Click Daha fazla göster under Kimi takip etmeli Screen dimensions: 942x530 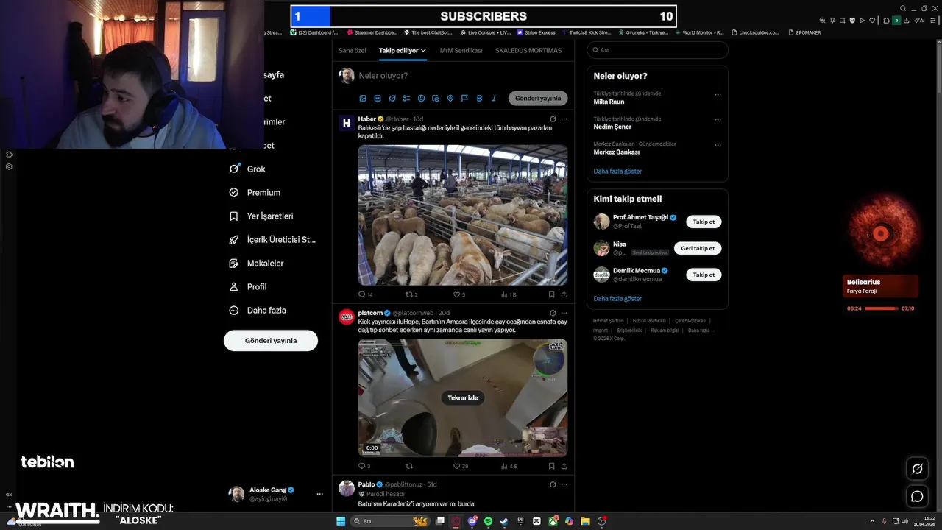(617, 298)
